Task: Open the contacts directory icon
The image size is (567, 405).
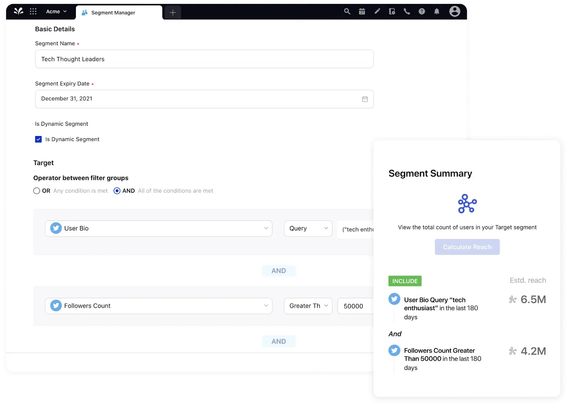Action: pos(392,11)
